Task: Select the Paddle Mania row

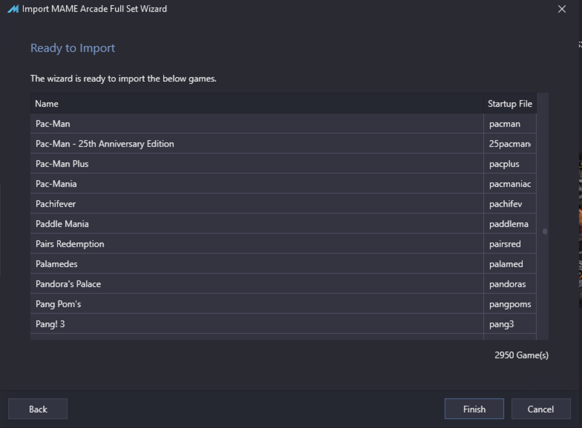Action: 62,224
